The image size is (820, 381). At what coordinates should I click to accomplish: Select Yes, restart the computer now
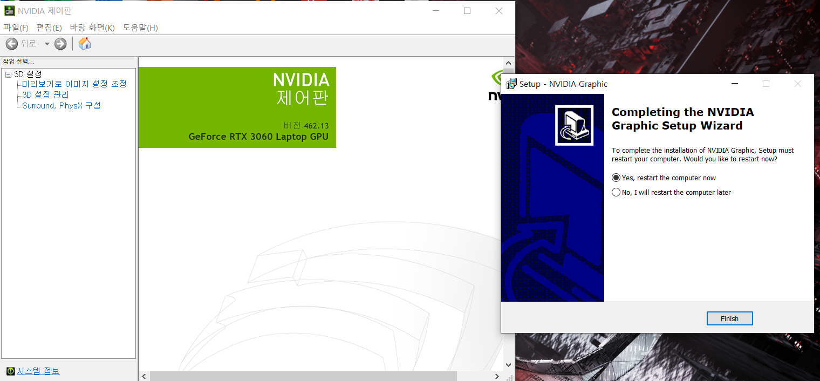pos(664,178)
